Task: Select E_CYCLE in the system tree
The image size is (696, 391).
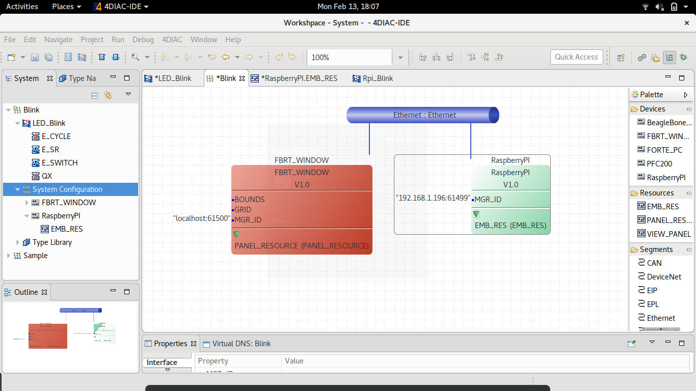Action: 51,136
